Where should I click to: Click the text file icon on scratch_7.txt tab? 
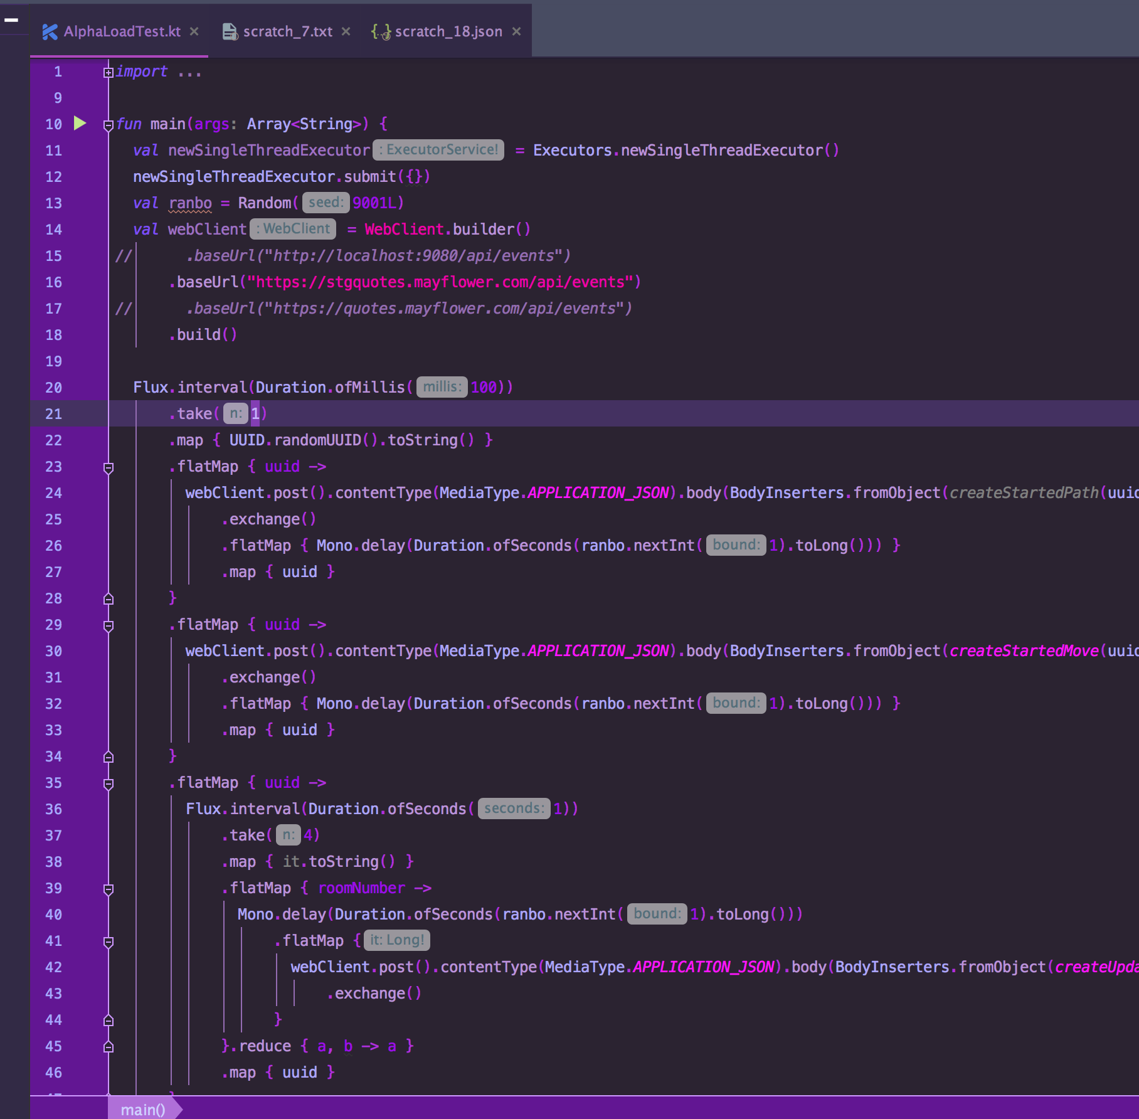[228, 31]
